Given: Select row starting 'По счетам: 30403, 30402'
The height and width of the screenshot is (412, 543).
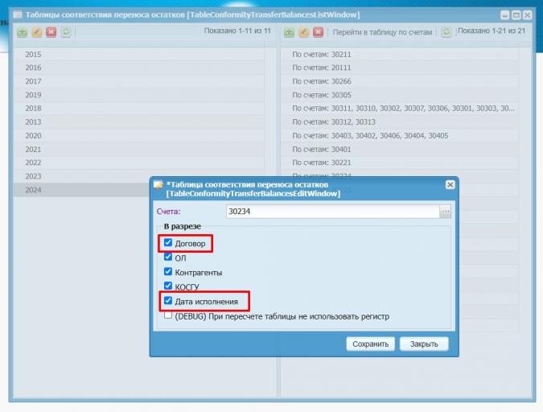Looking at the screenshot, I should click(x=400, y=135).
